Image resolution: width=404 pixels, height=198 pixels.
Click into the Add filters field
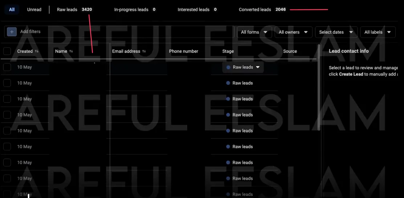119,32
